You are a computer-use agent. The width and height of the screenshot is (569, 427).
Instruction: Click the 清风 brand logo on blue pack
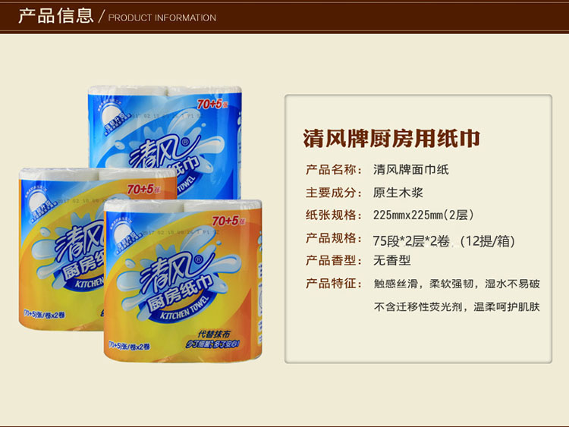(x=159, y=152)
